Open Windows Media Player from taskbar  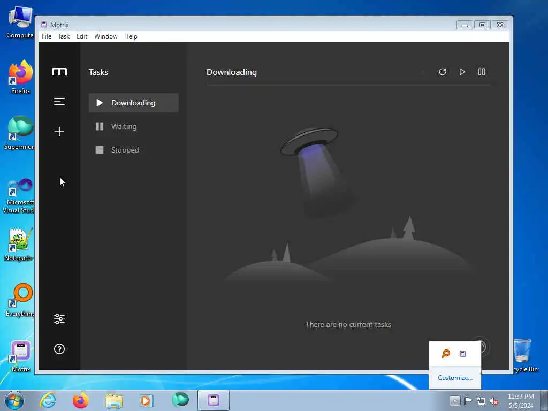tap(146, 401)
